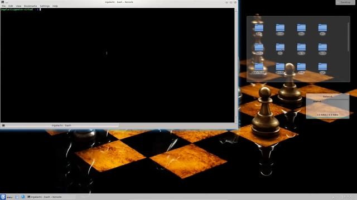Open the 'lib' folder with the popup arrow
This screenshot has height=200, width=357.
coord(280,49)
